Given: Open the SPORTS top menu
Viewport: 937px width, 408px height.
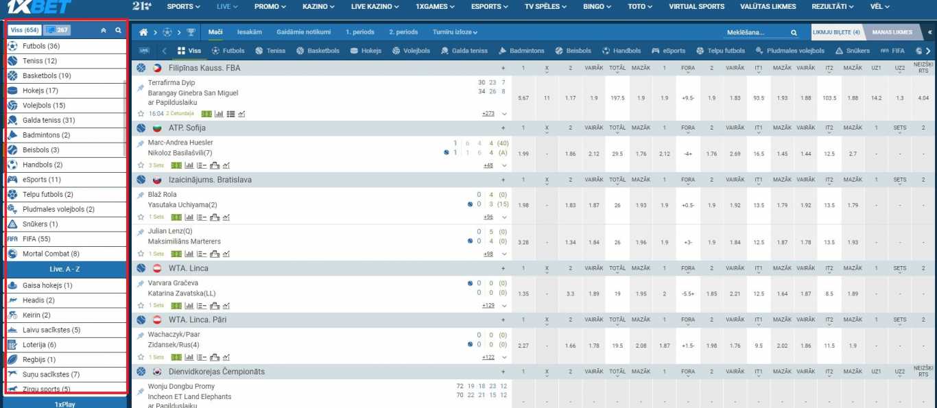Looking at the screenshot, I should (x=184, y=6).
